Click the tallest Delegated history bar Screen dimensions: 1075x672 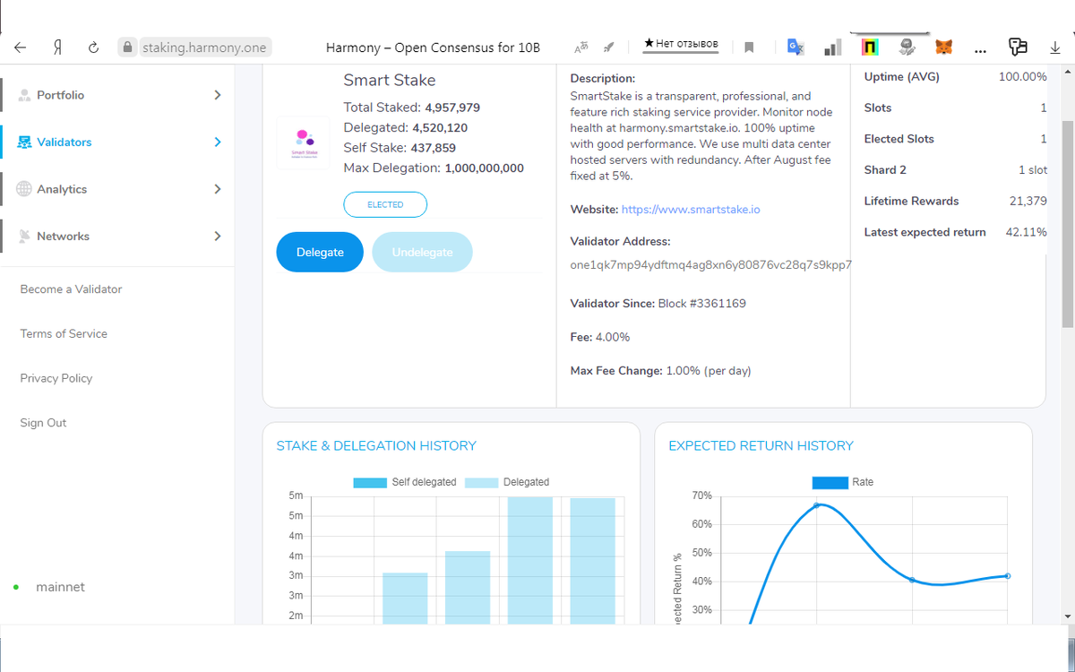[x=530, y=560]
